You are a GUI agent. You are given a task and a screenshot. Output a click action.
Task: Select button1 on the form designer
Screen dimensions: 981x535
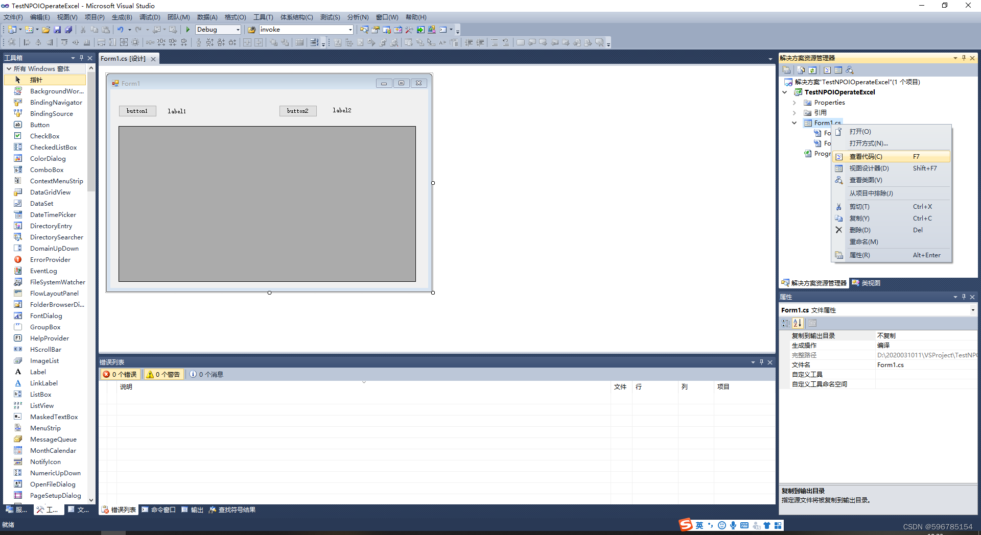[x=137, y=111]
